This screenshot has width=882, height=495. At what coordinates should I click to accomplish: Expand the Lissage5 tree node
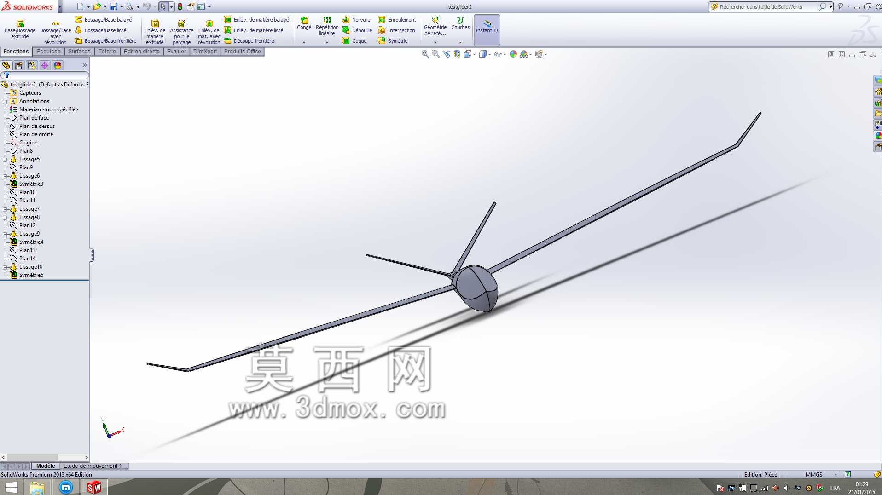5,159
